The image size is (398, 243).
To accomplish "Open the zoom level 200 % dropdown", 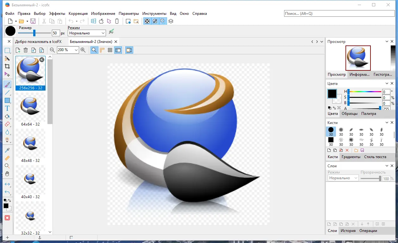I will pyautogui.click(x=76, y=50).
